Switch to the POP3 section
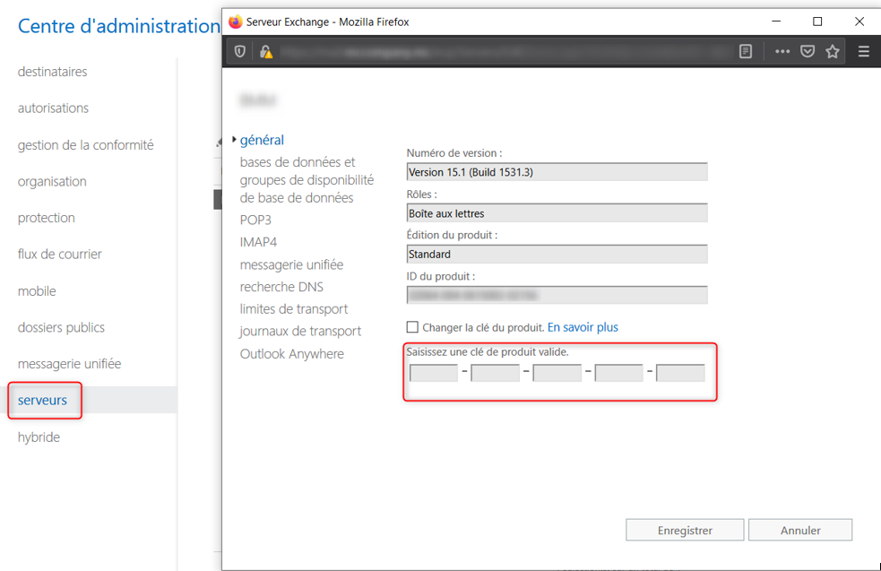Screen dimensions: 881x571 [255, 220]
